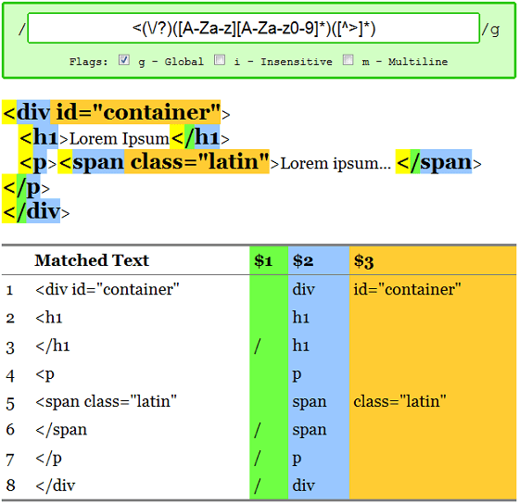This screenshot has height=504, width=519.
Task: Select matched text '<div id="container"' in row 1
Action: click(108, 290)
